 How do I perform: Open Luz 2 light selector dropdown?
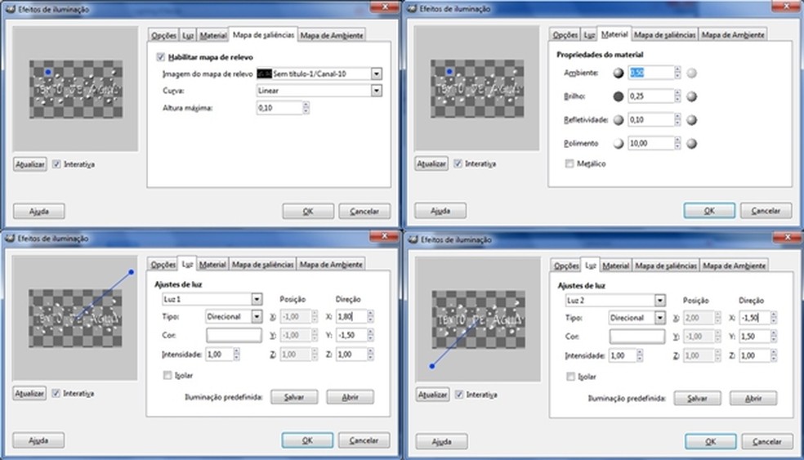pyautogui.click(x=660, y=301)
